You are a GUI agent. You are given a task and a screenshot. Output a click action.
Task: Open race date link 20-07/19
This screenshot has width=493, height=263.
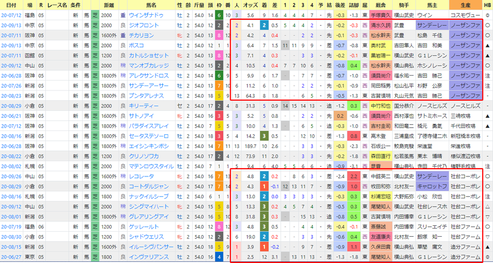[11, 226]
